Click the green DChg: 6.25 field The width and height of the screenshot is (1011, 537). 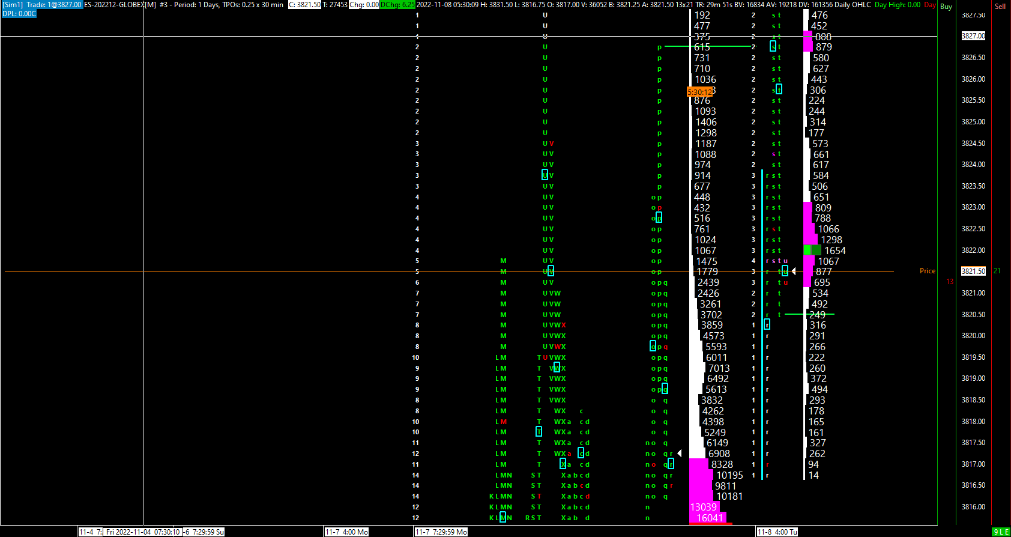[x=397, y=5]
